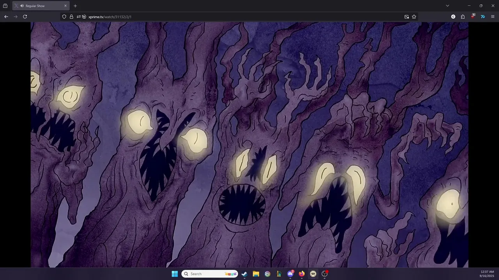Open the Grammarly extension icon
This screenshot has width=499, height=280.
click(x=453, y=17)
